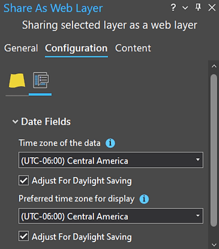Close the Share As Web Layer pane
This screenshot has height=249, width=219.
(212, 8)
